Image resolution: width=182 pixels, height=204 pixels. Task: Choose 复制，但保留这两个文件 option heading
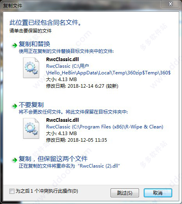[x=53, y=159]
